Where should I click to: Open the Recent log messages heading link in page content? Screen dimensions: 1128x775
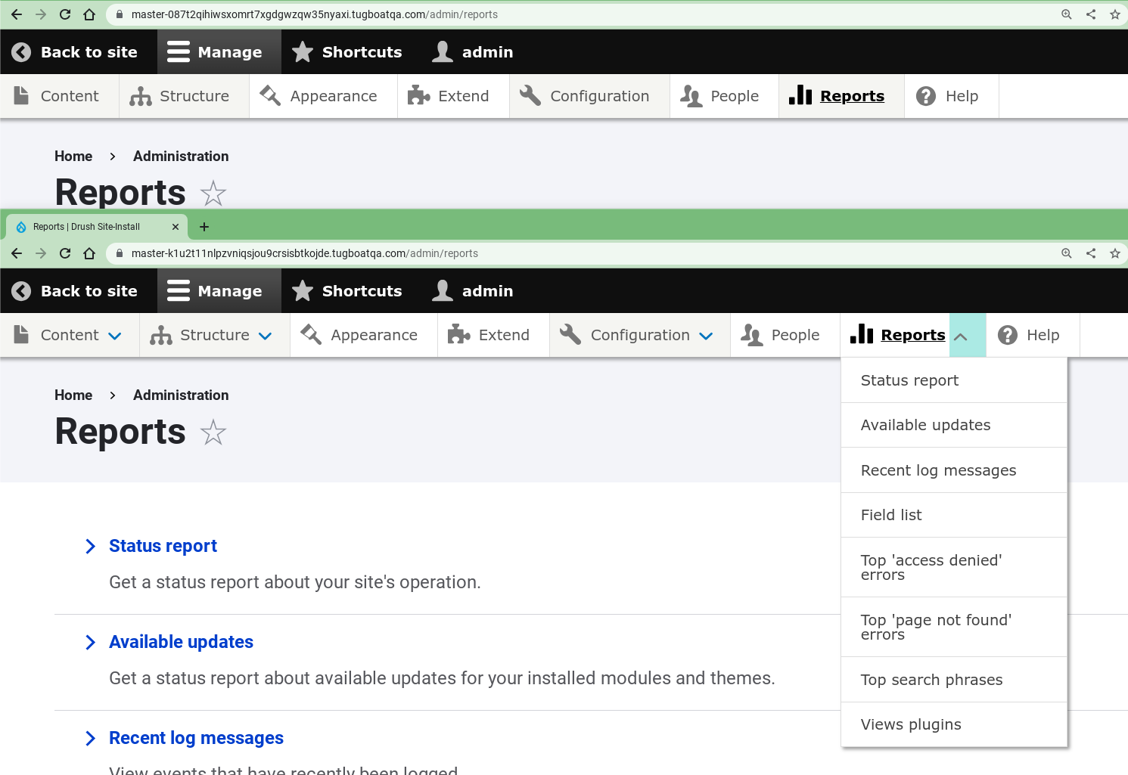coord(196,738)
